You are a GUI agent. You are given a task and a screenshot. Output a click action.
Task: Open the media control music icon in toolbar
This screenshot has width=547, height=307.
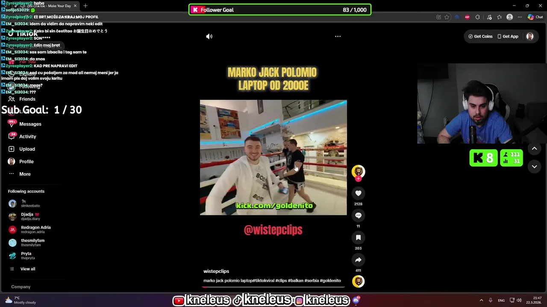point(488,17)
